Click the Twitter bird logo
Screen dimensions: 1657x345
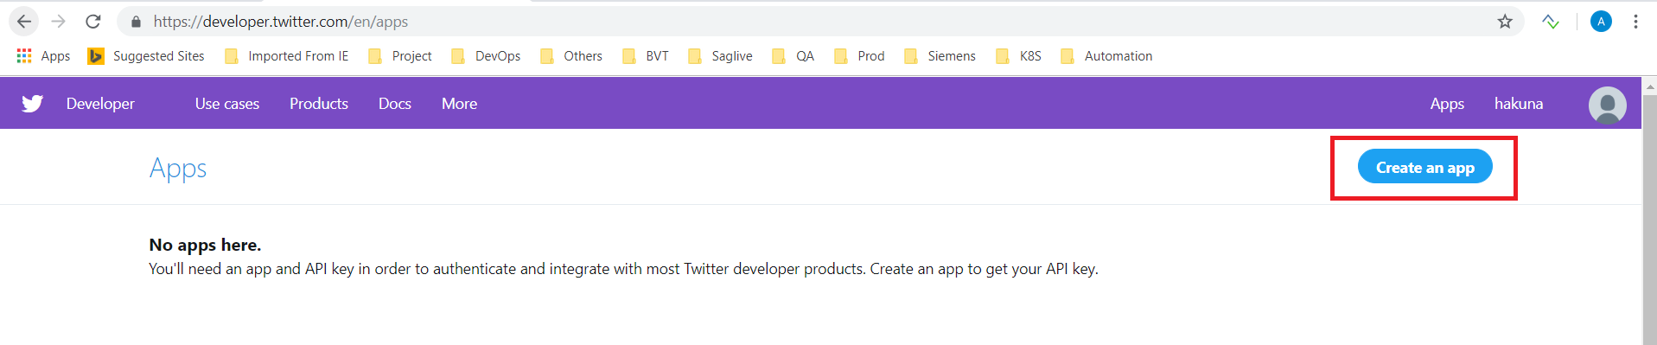(33, 104)
